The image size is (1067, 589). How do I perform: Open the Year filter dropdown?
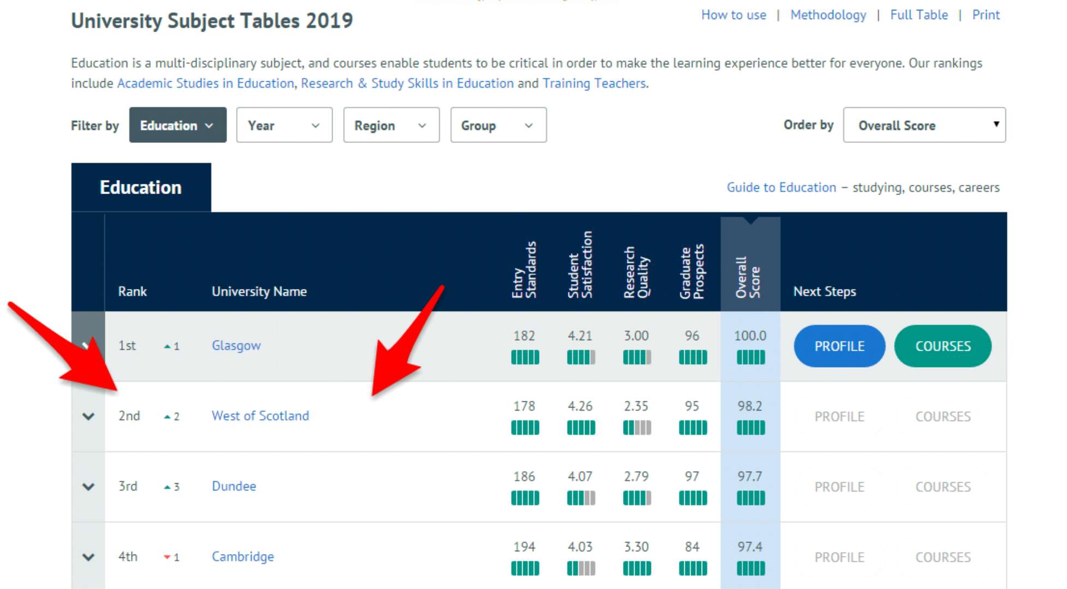284,125
